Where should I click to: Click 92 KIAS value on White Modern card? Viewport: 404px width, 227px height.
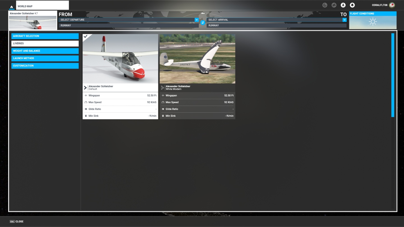tap(229, 102)
